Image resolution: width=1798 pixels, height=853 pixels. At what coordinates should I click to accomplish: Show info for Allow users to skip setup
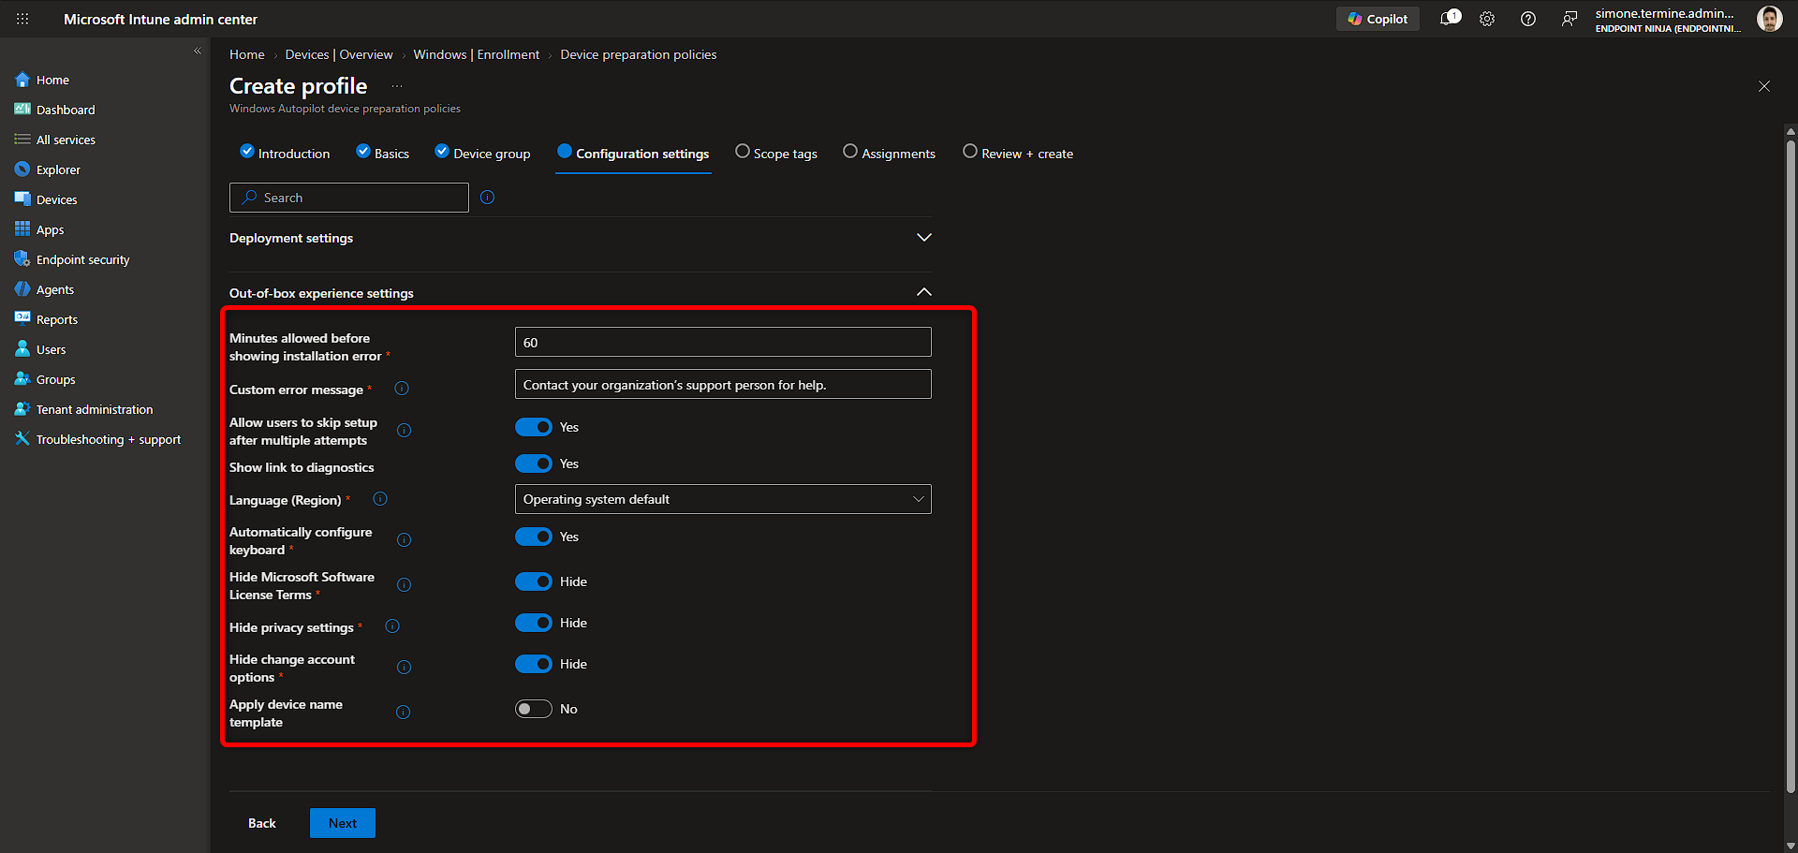point(404,431)
